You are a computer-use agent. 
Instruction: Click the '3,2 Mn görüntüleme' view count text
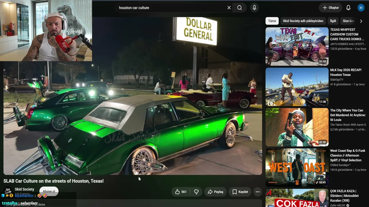tap(342, 130)
